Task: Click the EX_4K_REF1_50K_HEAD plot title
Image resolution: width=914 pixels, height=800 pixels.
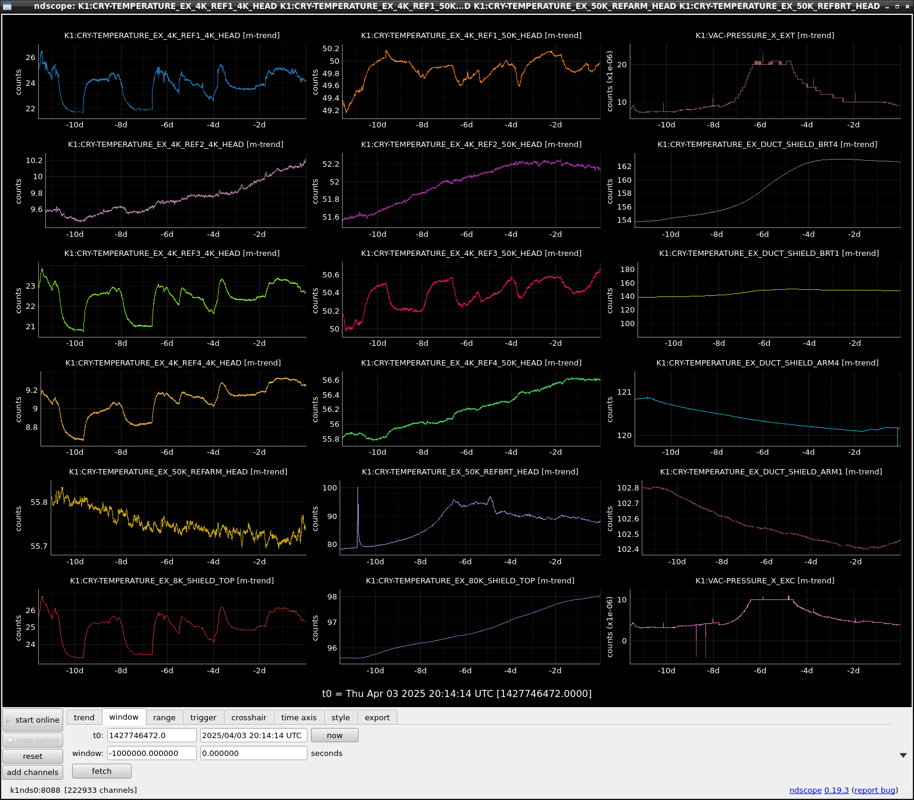Action: [x=471, y=36]
